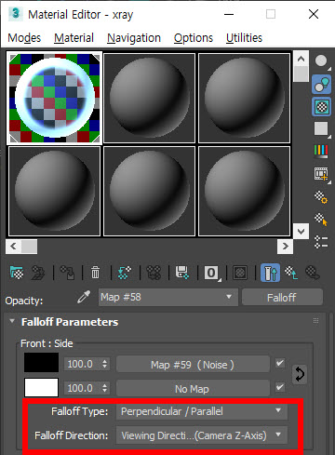Open the Material menu

tap(74, 38)
